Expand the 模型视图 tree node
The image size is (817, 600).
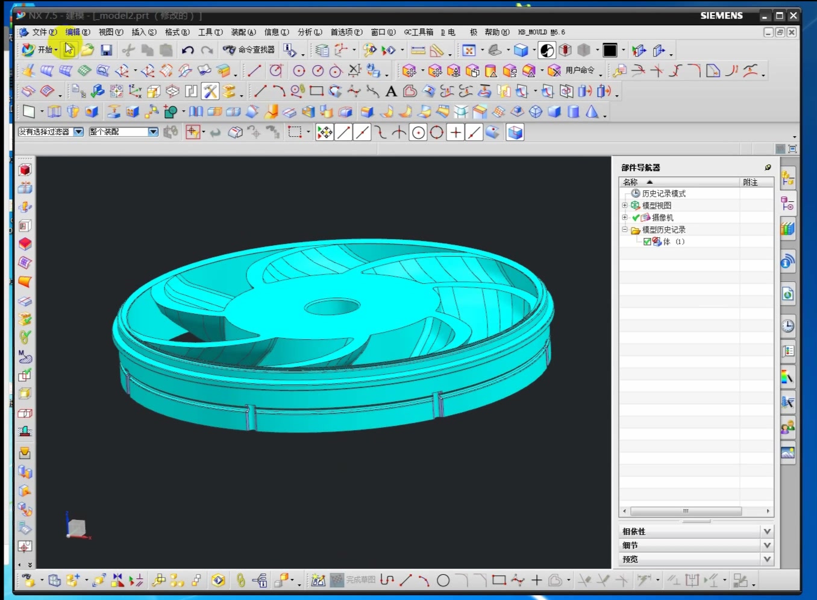click(625, 205)
